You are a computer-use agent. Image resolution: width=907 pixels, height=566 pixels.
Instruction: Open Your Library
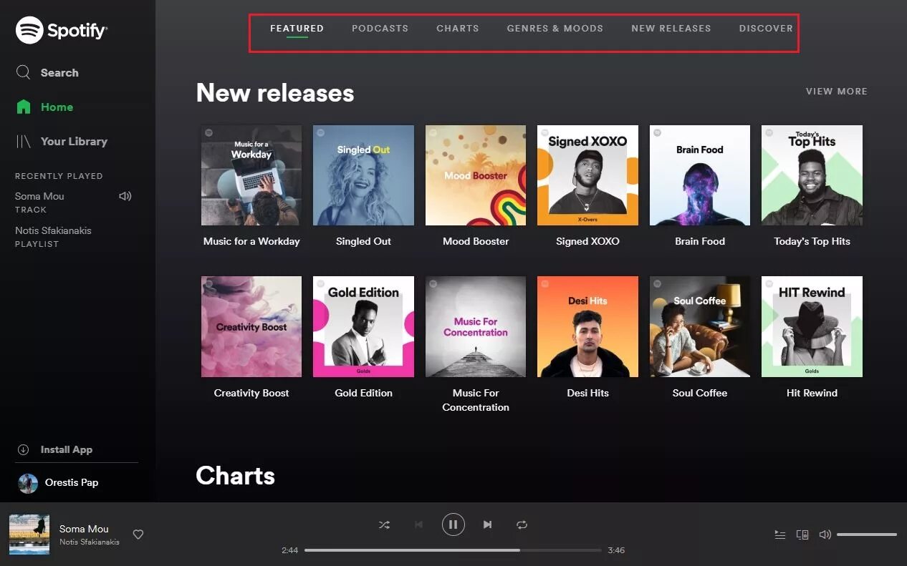(62, 141)
